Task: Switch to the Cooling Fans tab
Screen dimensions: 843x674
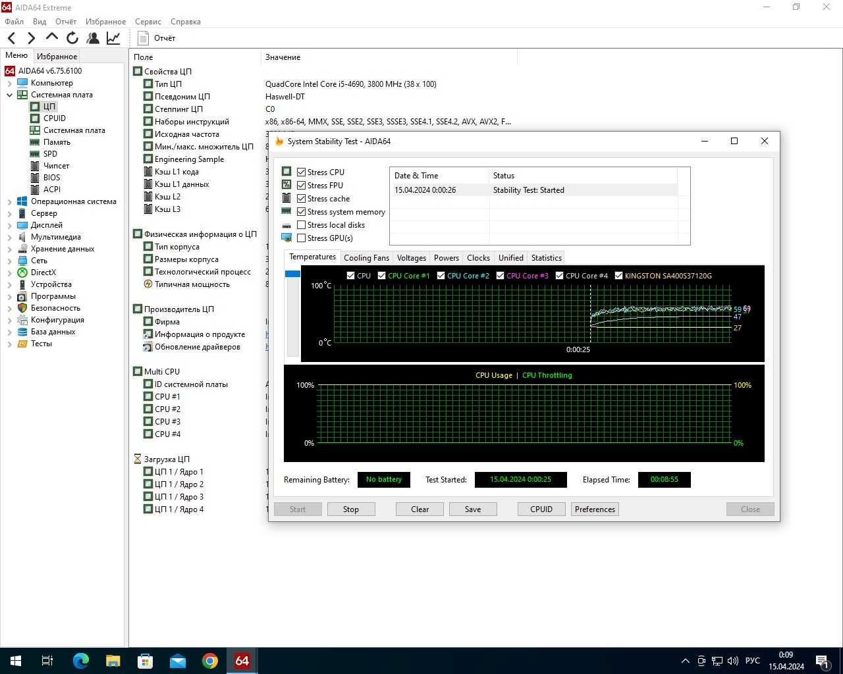Action: (x=366, y=258)
